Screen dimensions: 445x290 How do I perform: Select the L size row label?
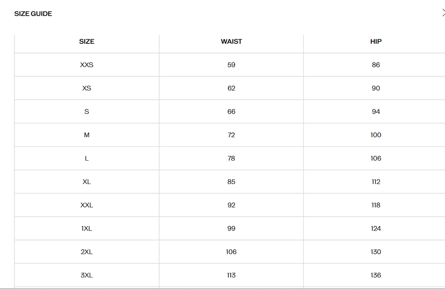[86, 159]
